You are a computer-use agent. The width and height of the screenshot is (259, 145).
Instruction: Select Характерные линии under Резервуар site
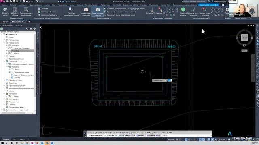pyautogui.click(x=21, y=72)
